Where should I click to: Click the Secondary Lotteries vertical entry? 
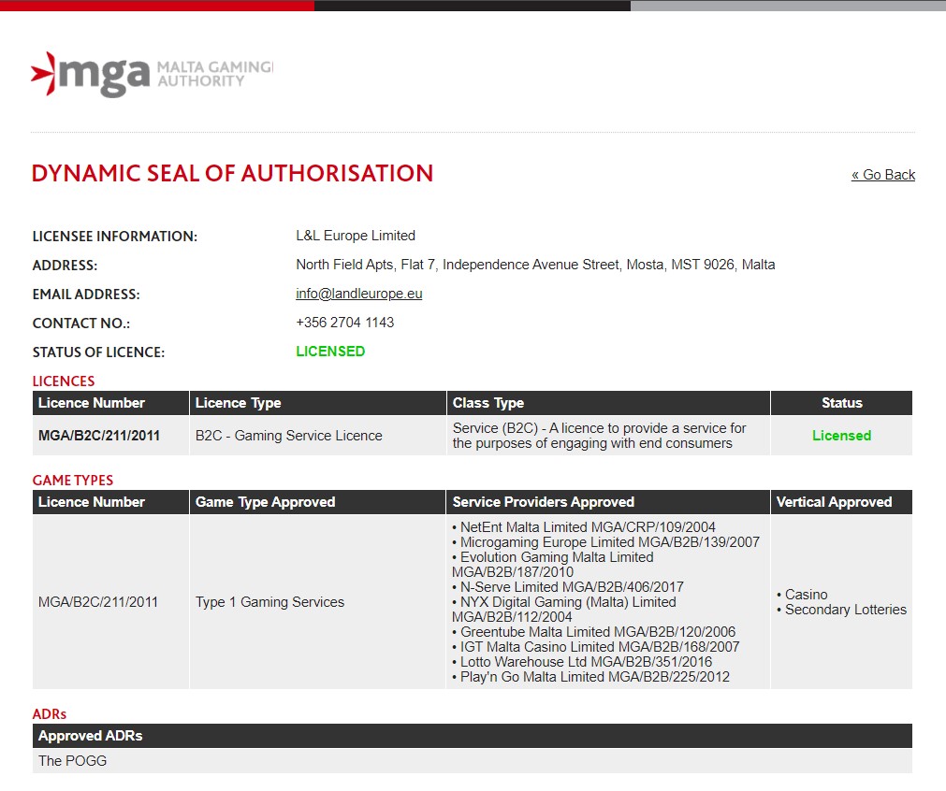841,610
